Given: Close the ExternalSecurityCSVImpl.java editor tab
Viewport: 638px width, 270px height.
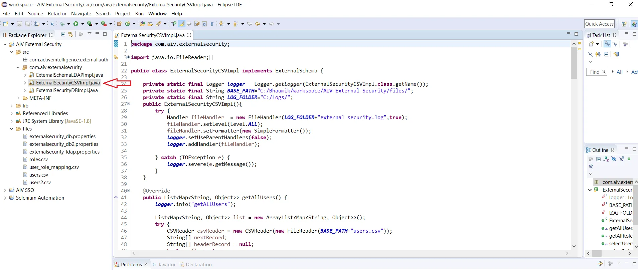Looking at the screenshot, I should 189,35.
